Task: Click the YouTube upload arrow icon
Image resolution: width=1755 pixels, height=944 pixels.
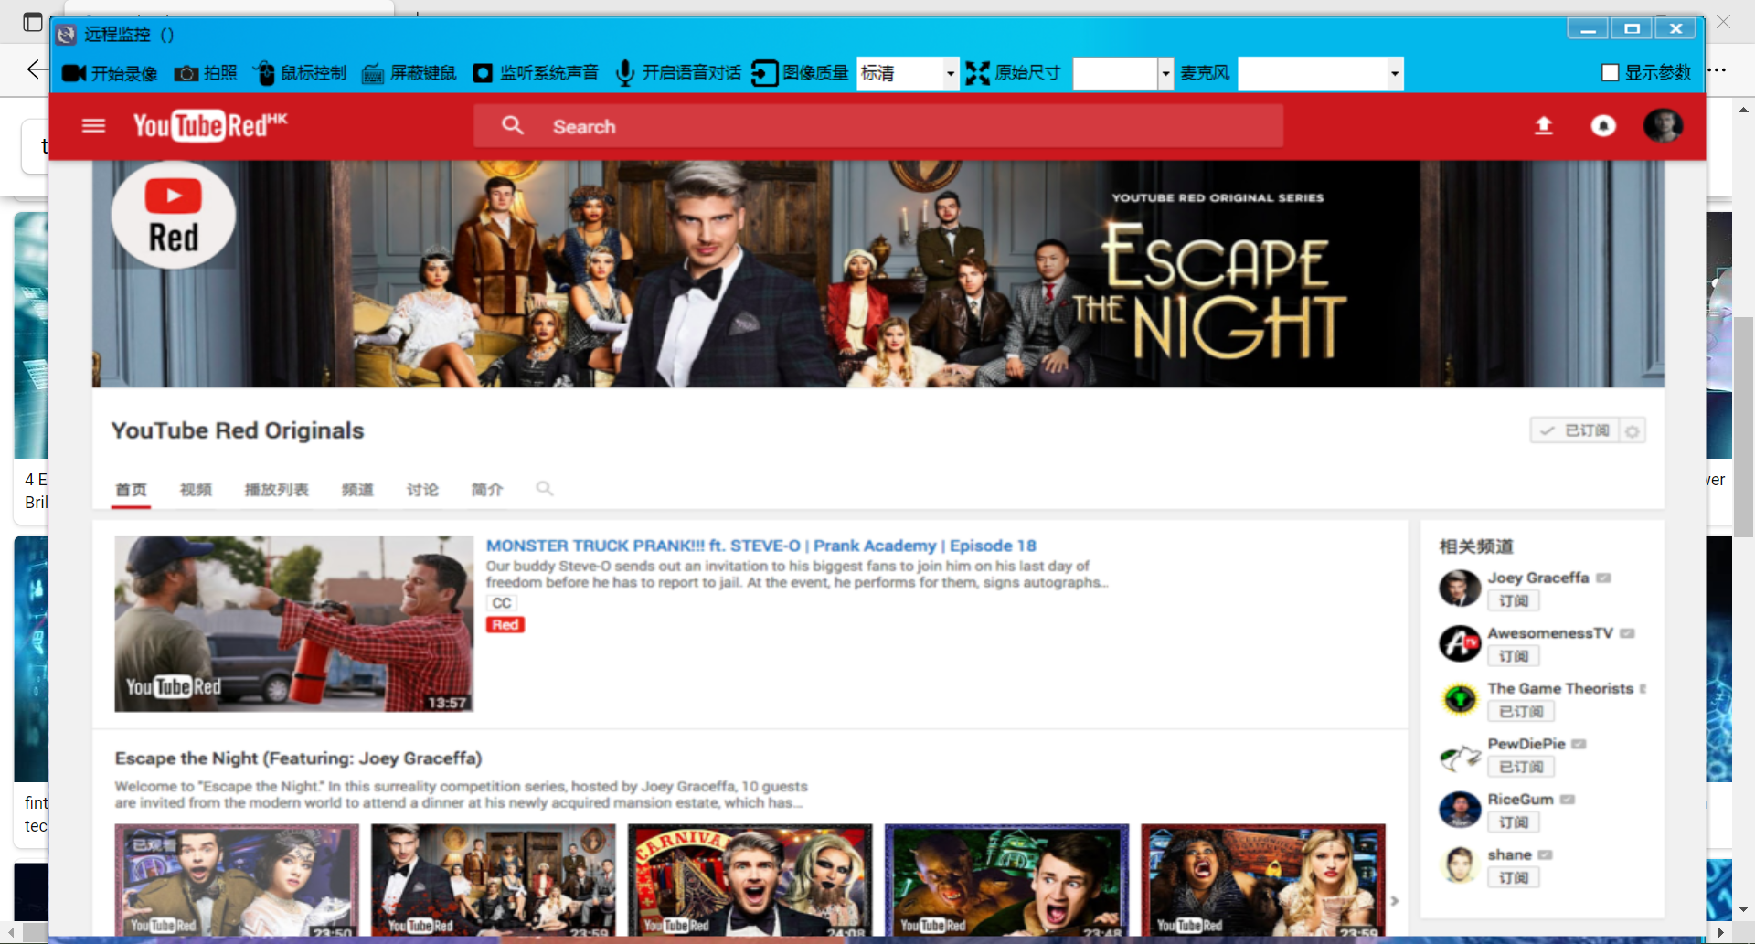Action: (1543, 126)
